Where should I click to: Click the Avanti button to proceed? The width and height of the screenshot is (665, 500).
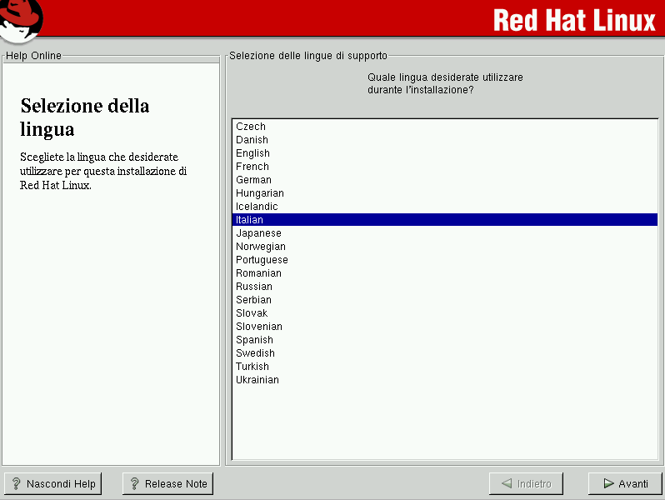click(x=625, y=483)
